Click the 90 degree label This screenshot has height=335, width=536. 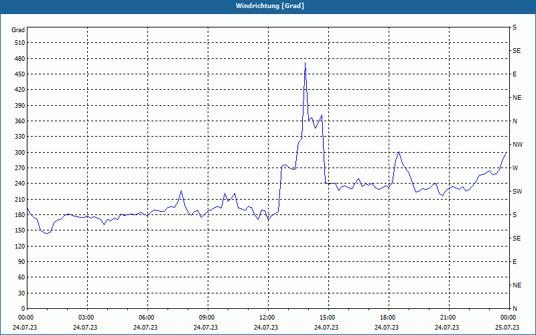[x=21, y=262]
